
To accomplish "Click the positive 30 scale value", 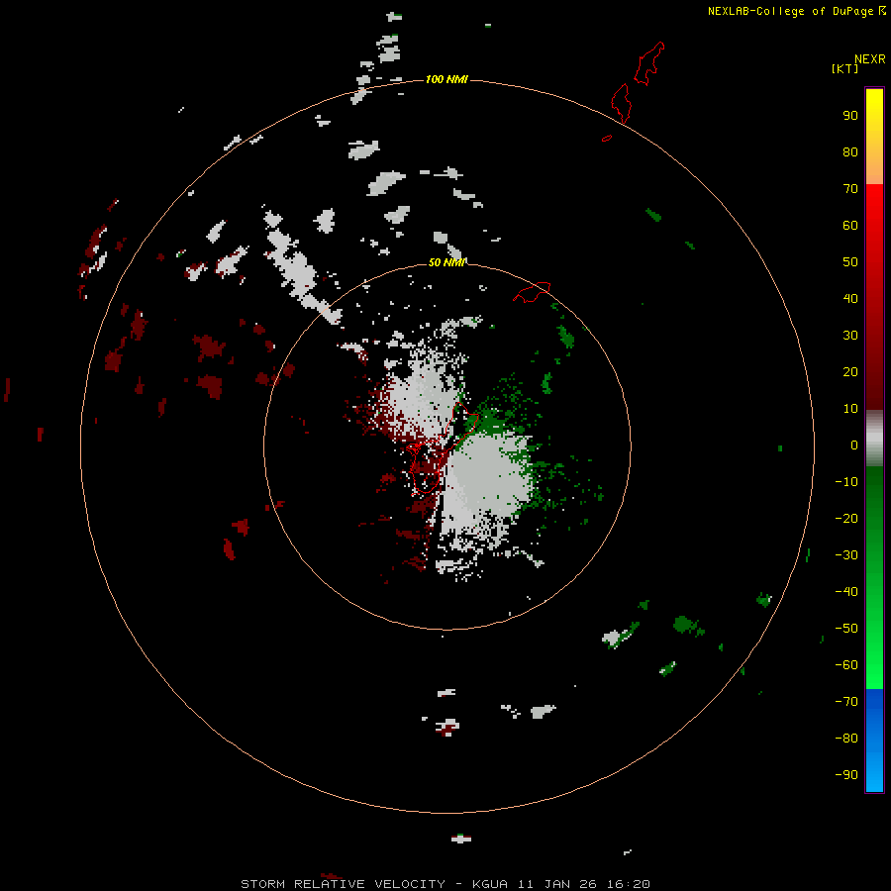I will pos(850,336).
